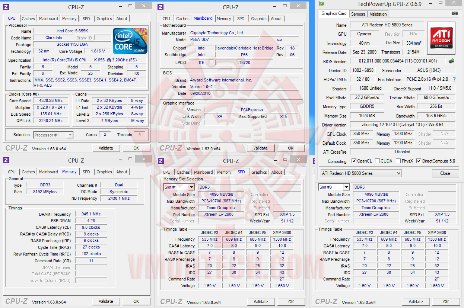Click the GPU-Z Bandwidth value 153.6 GB/s

pyautogui.click(x=436, y=116)
